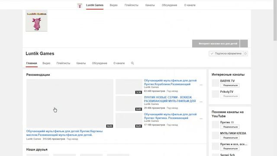This screenshot has height=156, width=277.
Task: Switch to Обсуждение tab below channel name
Action: 100,63
